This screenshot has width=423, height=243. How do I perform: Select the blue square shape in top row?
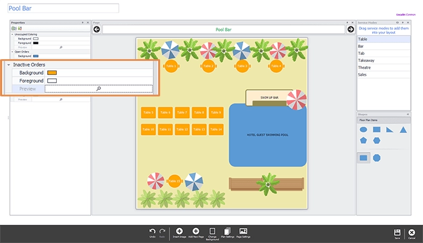tap(376, 130)
